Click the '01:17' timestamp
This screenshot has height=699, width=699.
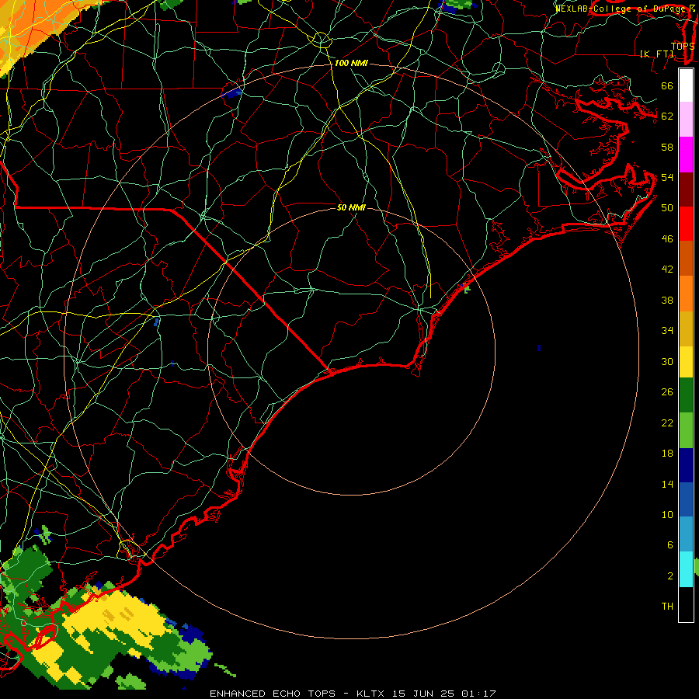pyautogui.click(x=478, y=694)
